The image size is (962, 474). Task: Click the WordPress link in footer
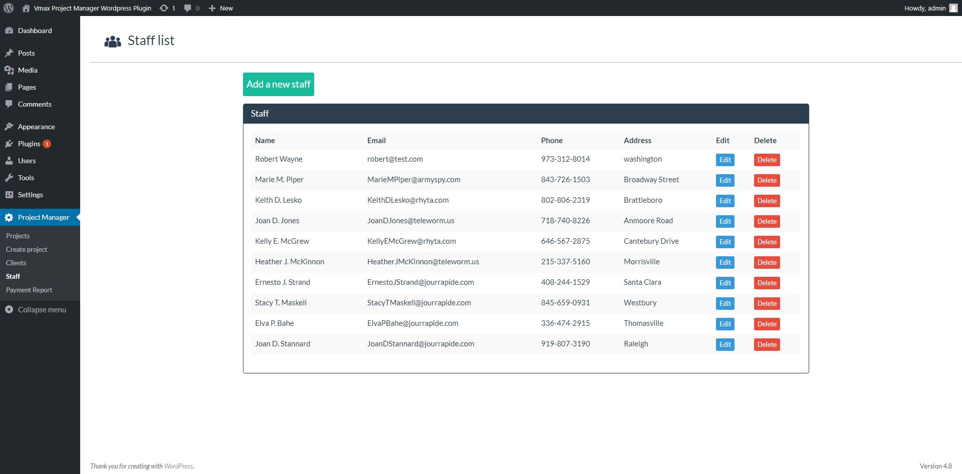tap(178, 466)
